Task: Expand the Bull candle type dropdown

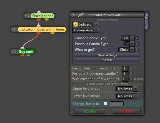Action: pyautogui.click(x=132, y=38)
